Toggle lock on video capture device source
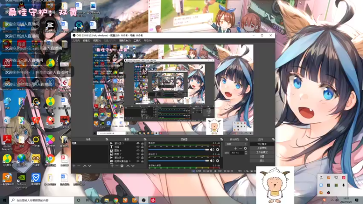This screenshot has width=363, height=204. [x=142, y=161]
